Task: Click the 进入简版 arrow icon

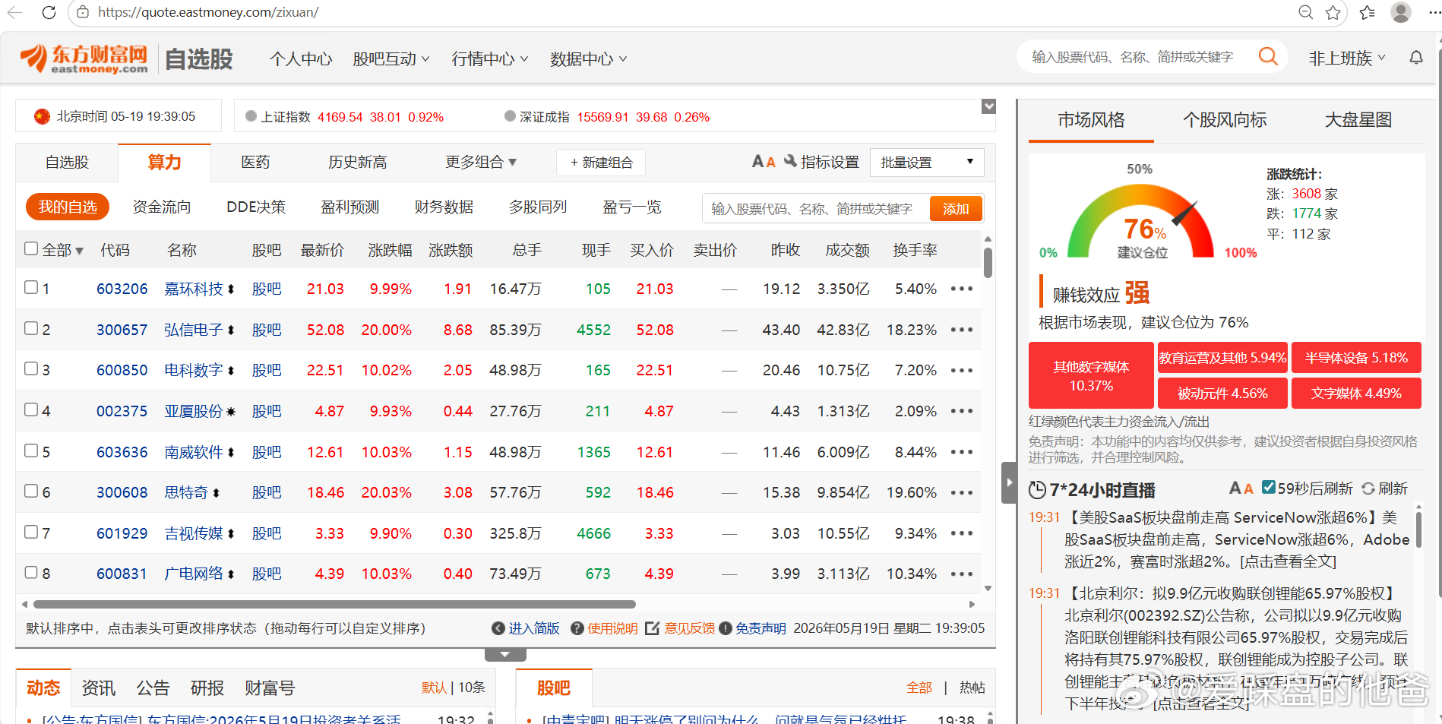Action: pos(498,628)
